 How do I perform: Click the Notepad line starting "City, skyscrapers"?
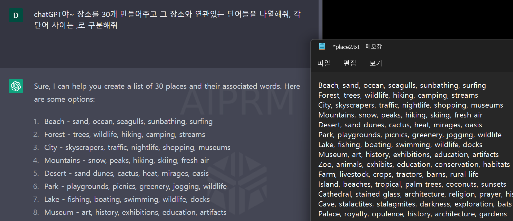[411, 105]
